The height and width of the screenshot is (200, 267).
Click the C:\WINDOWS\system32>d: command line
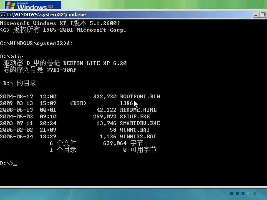click(x=36, y=43)
